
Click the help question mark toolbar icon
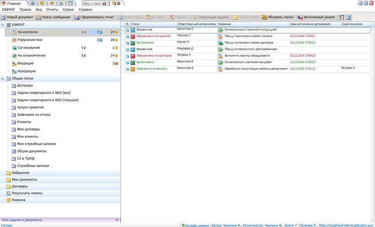tap(348, 17)
